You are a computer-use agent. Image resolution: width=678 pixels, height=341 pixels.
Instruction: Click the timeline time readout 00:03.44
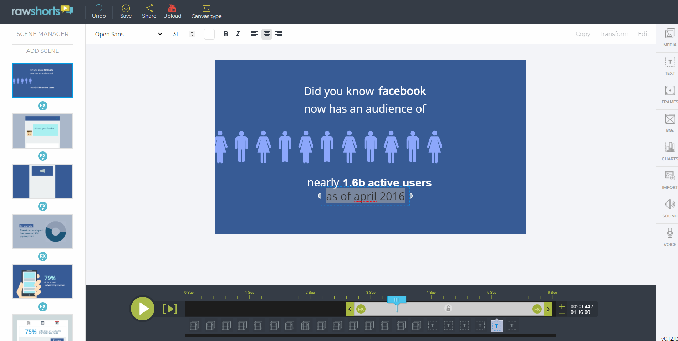pyautogui.click(x=581, y=306)
